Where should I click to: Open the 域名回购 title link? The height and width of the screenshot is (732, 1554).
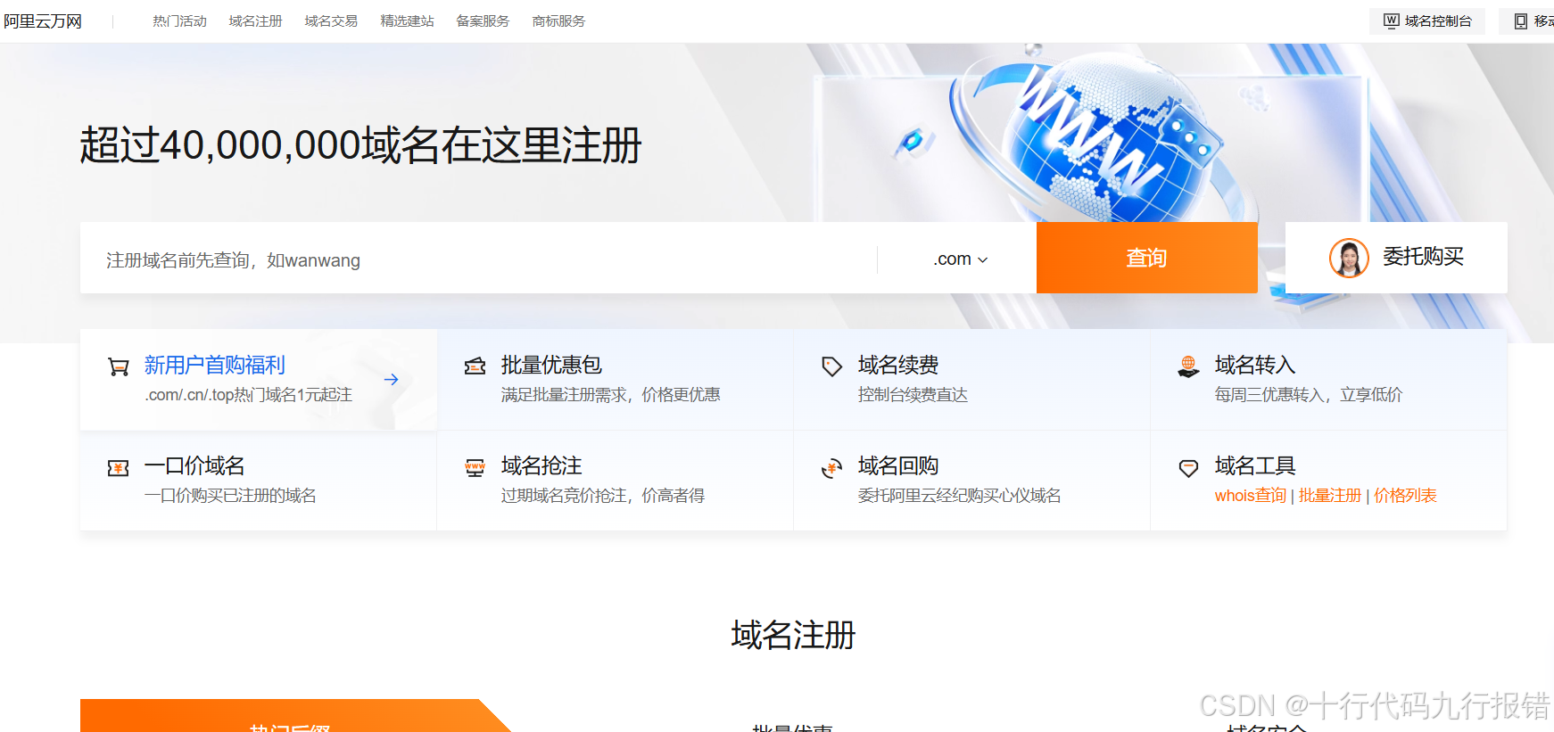point(898,466)
